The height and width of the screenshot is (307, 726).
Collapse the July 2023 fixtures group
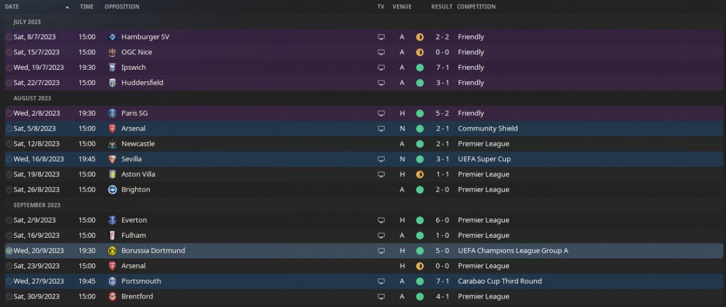[x=27, y=22]
